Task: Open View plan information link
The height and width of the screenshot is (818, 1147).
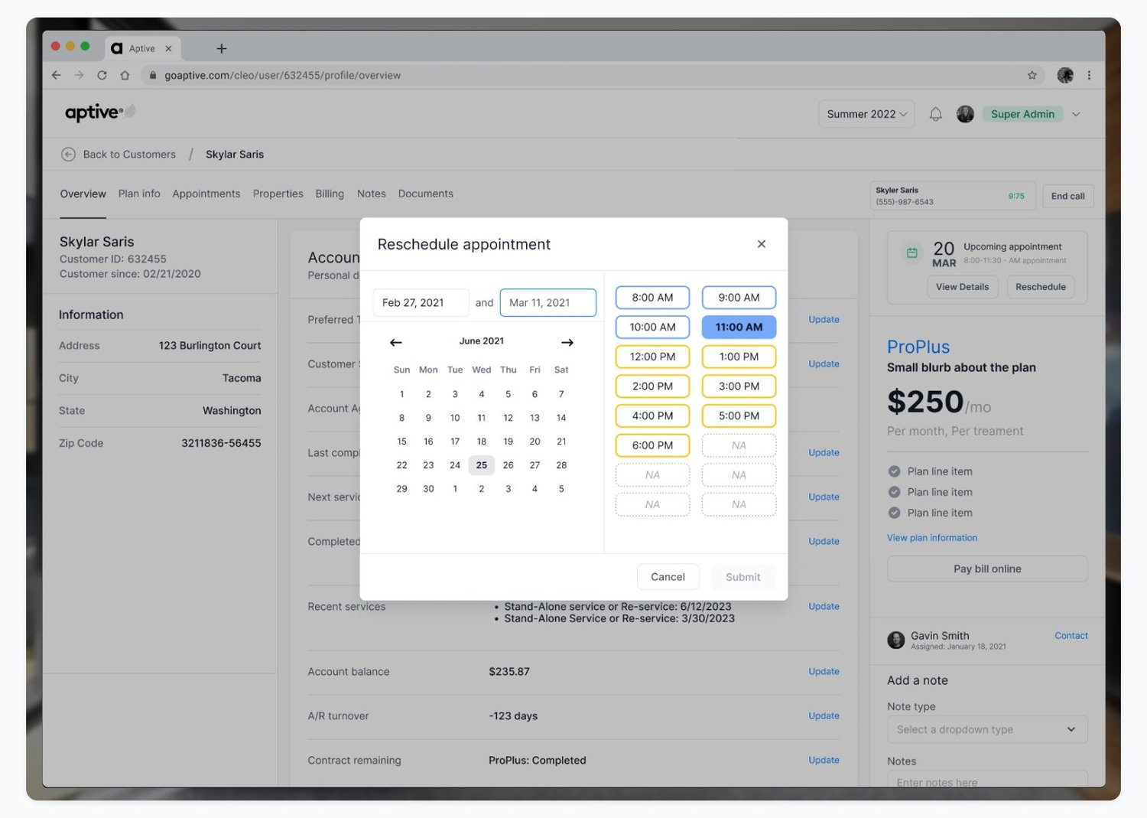Action: [x=932, y=538]
